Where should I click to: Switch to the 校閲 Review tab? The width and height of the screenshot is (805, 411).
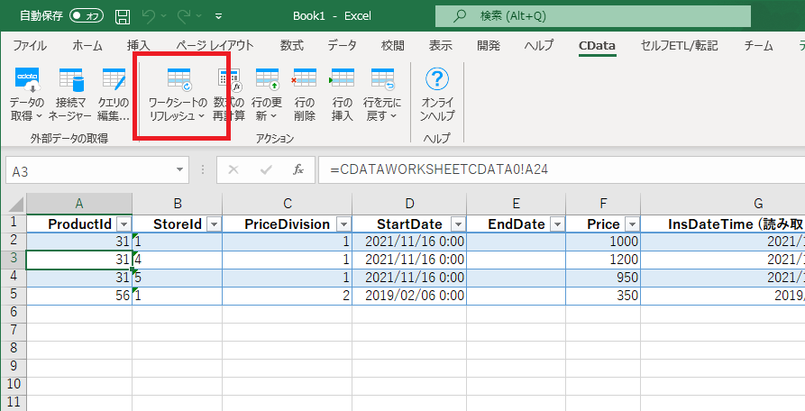[x=393, y=46]
